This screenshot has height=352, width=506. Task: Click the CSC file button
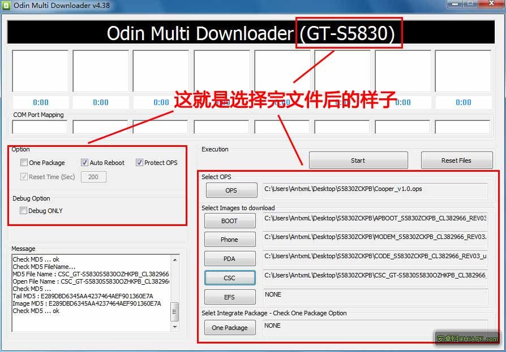(x=229, y=277)
